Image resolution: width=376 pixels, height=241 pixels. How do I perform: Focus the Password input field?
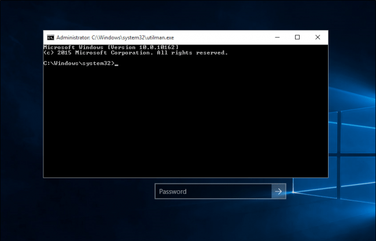pos(213,191)
